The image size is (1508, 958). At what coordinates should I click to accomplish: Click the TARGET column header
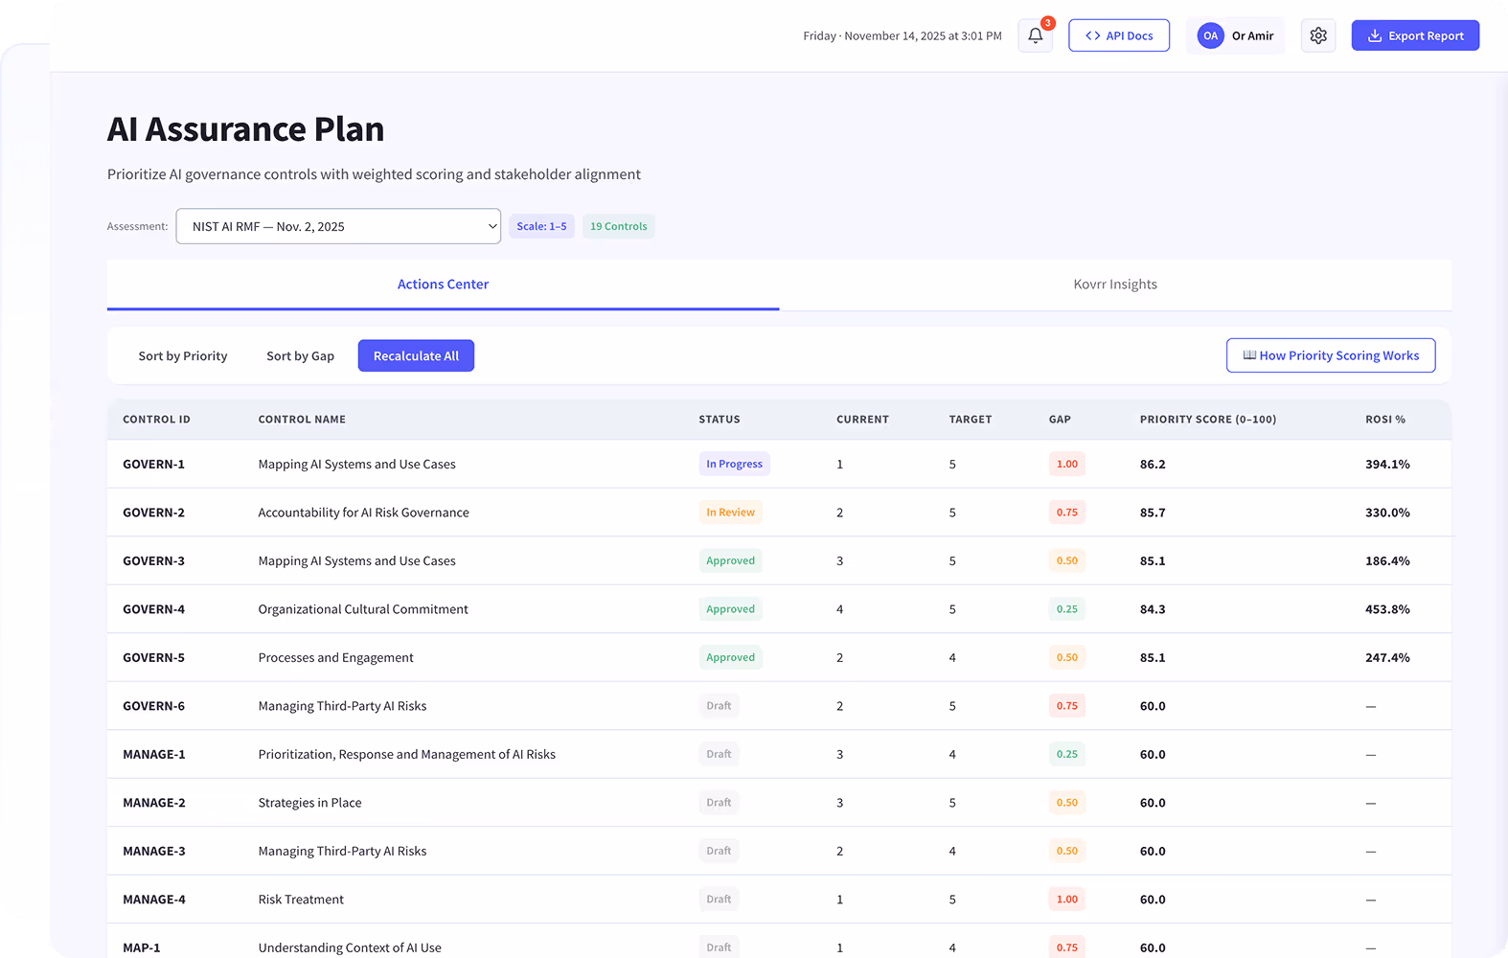(971, 420)
